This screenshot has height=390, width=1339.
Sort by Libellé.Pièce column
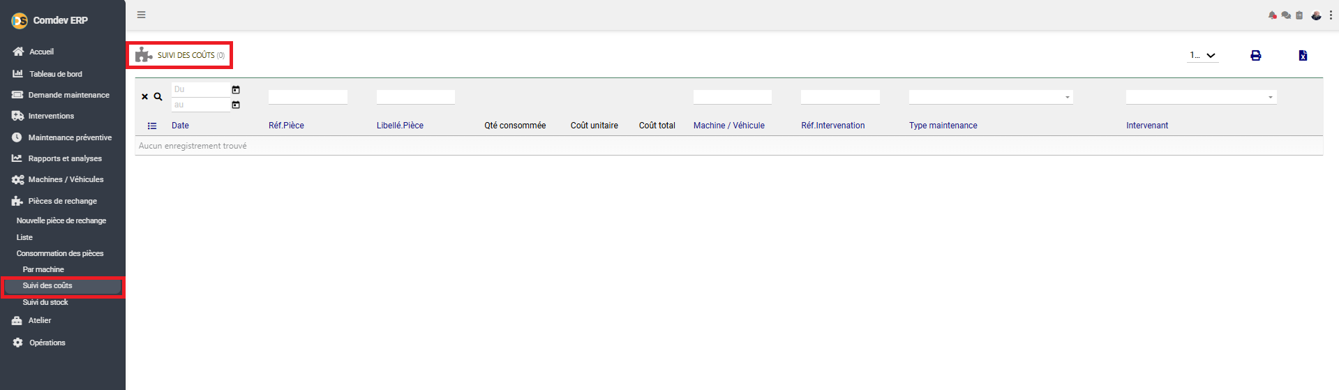tap(400, 126)
